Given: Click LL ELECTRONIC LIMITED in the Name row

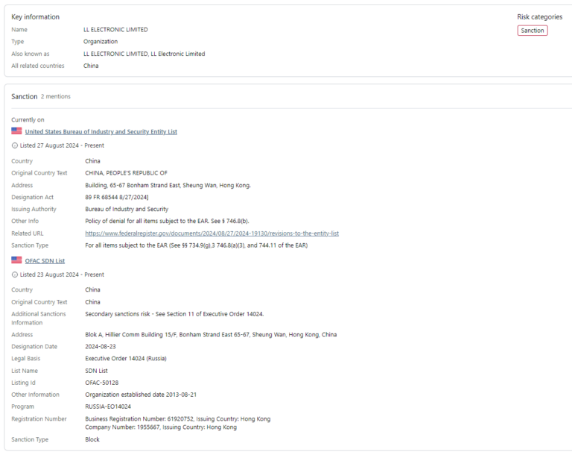Looking at the screenshot, I should (115, 30).
